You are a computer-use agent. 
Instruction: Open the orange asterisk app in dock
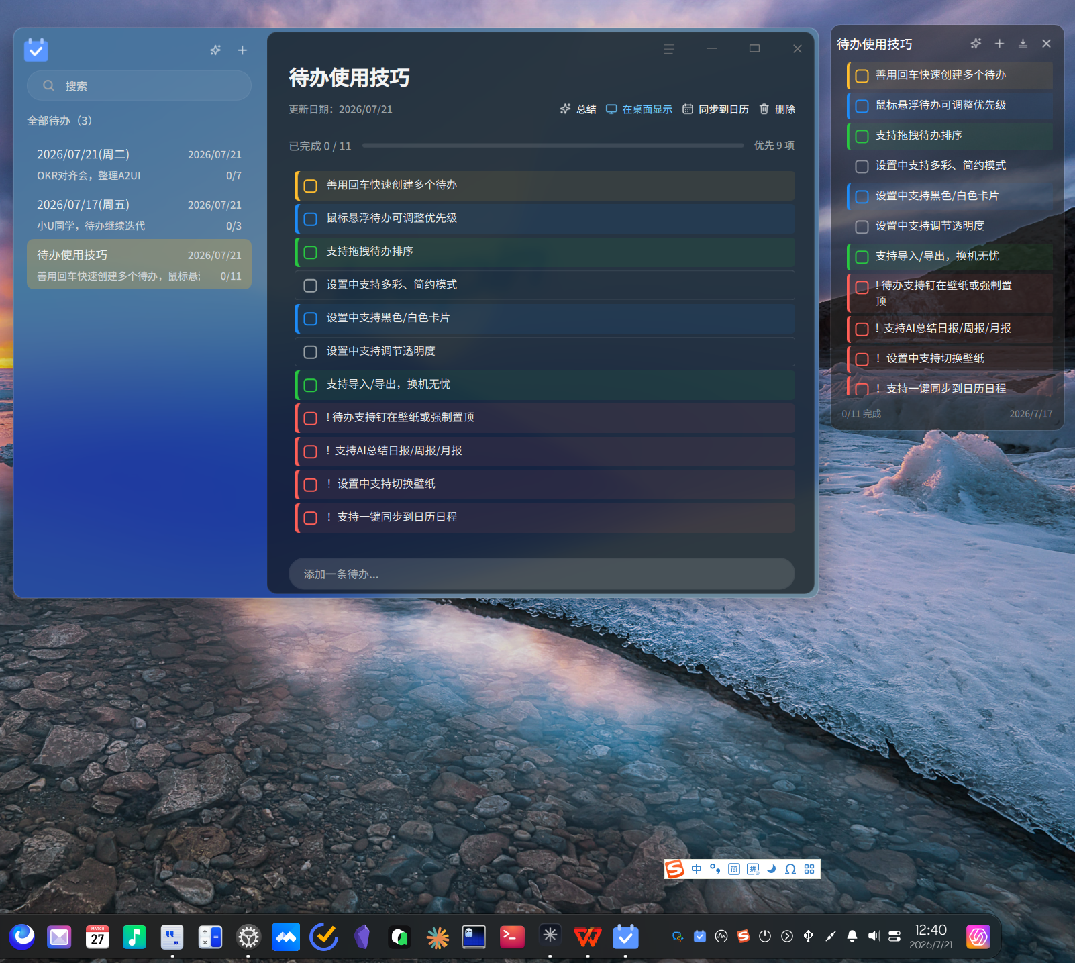coord(437,937)
